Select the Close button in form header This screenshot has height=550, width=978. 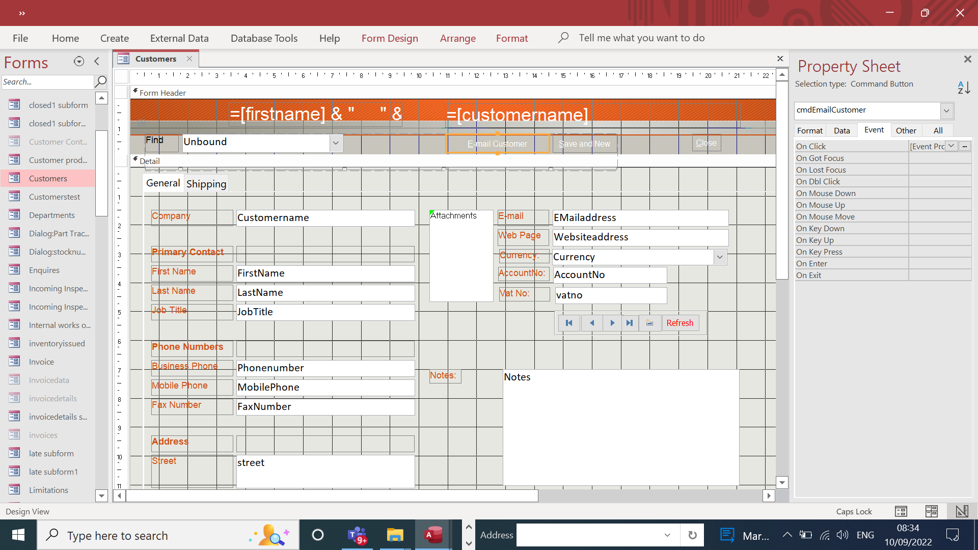click(706, 143)
